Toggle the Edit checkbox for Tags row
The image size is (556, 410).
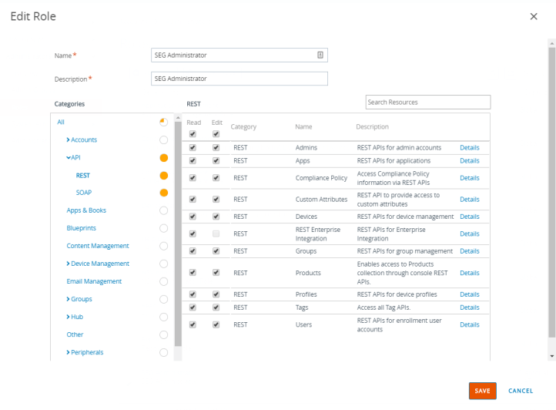pyautogui.click(x=216, y=307)
